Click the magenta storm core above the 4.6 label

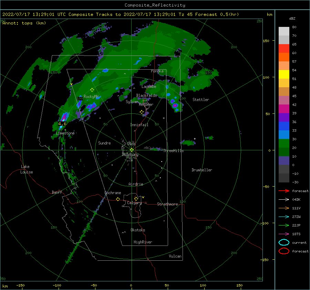pyautogui.click(x=64, y=117)
